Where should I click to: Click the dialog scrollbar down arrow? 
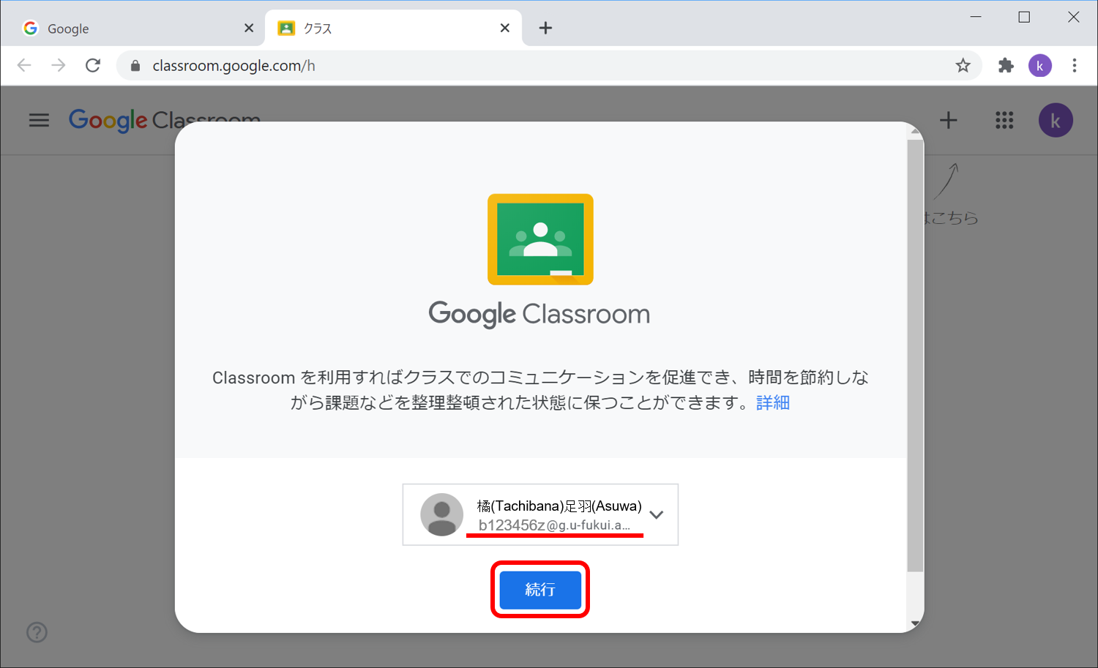tap(915, 624)
